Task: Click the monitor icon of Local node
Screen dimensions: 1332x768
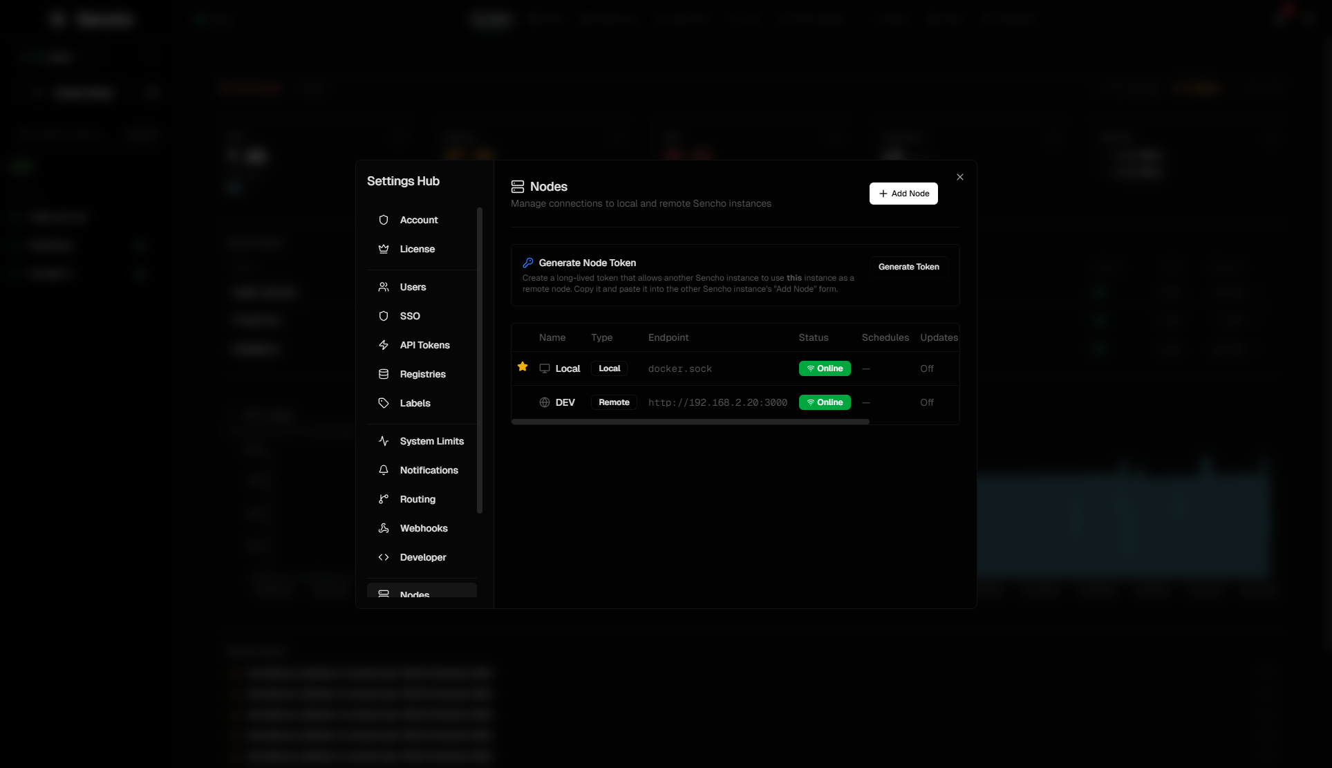Action: (x=545, y=368)
